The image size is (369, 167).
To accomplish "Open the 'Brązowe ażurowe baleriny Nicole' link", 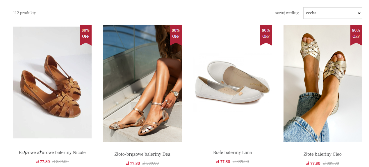I will click(52, 153).
